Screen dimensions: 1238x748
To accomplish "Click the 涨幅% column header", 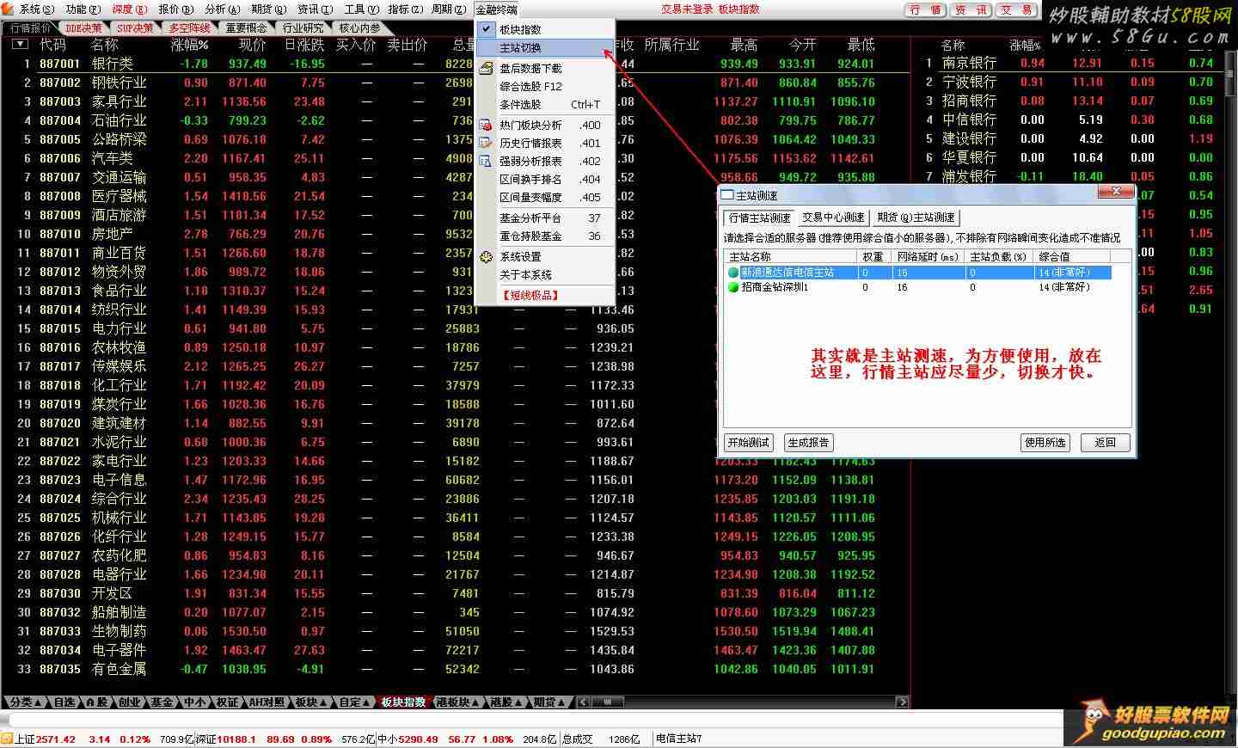I will point(189,45).
